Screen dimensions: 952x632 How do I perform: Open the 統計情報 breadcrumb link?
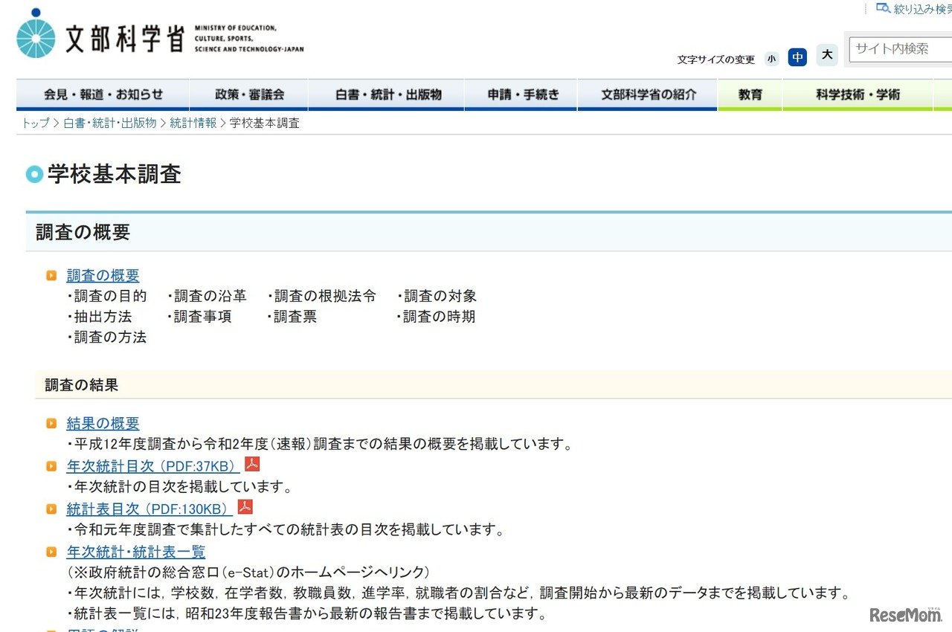(193, 123)
